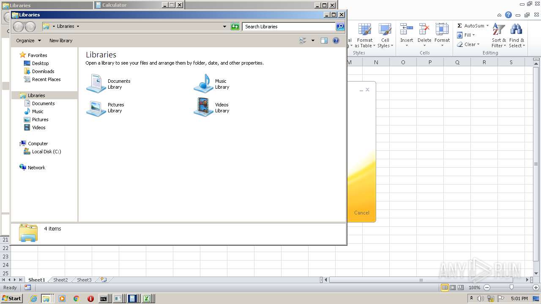Open the change view options arrow
This screenshot has height=304, width=541.
point(313,41)
